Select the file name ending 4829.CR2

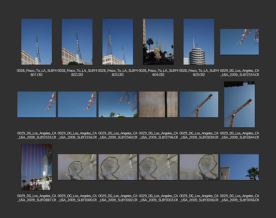coord(199,73)
